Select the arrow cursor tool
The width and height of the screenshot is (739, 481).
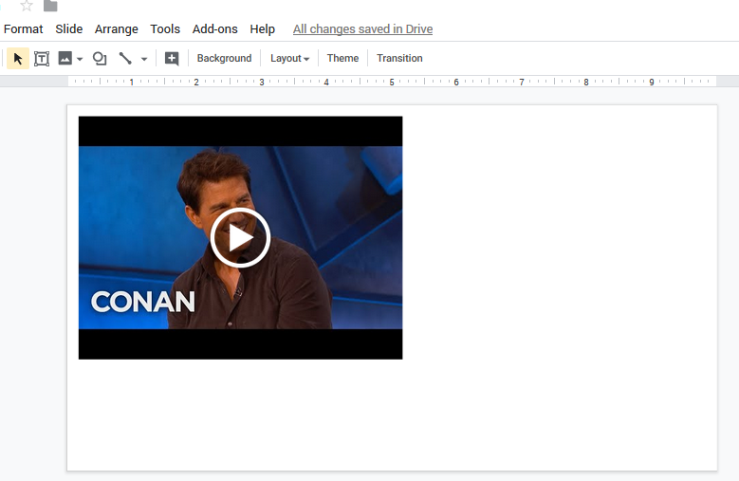[x=18, y=59]
